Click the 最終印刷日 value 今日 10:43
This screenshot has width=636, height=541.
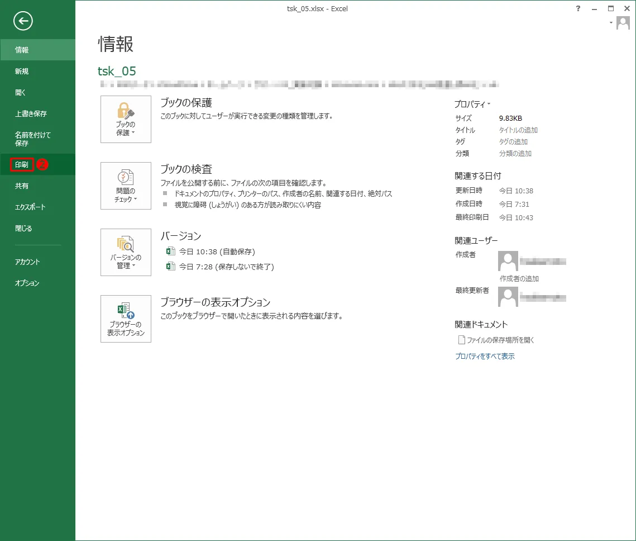click(x=516, y=217)
